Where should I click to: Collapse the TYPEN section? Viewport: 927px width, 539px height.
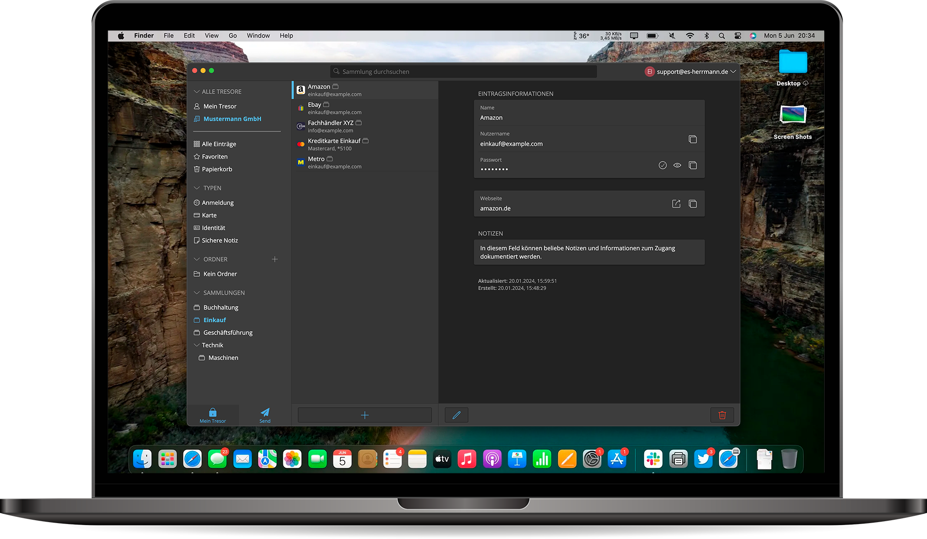[197, 188]
